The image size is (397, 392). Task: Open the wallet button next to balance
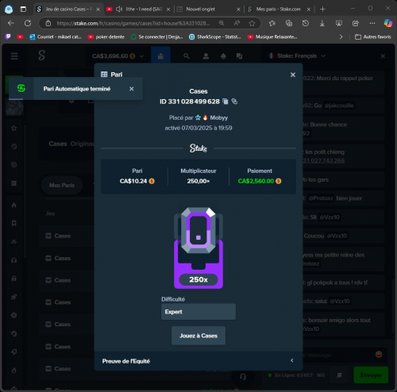[x=160, y=55]
